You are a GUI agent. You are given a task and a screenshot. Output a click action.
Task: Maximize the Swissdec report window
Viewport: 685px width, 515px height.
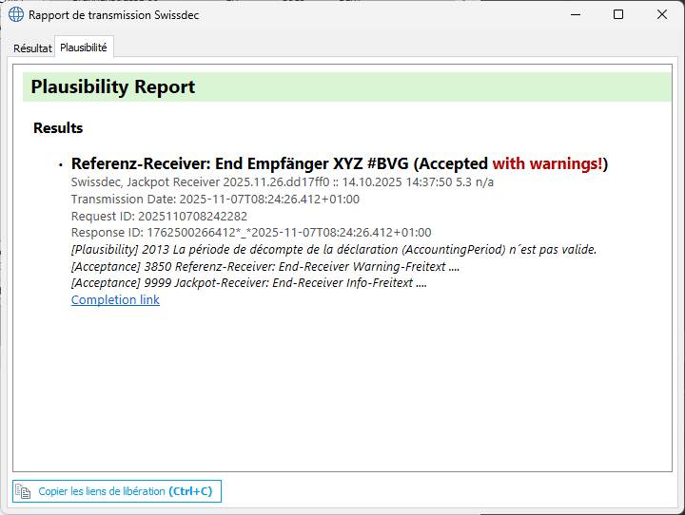point(618,15)
